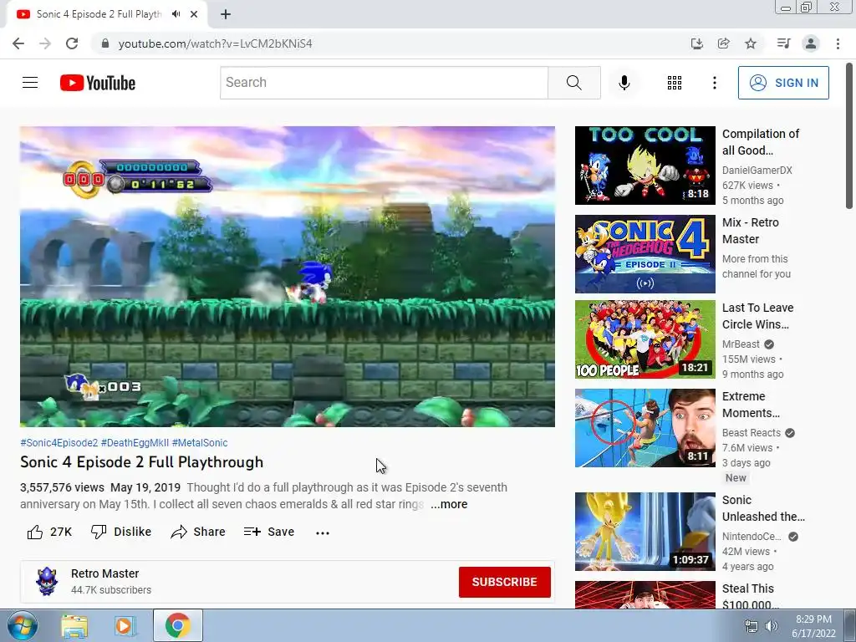Bookmark this tab with star icon
The width and height of the screenshot is (856, 642).
751,43
